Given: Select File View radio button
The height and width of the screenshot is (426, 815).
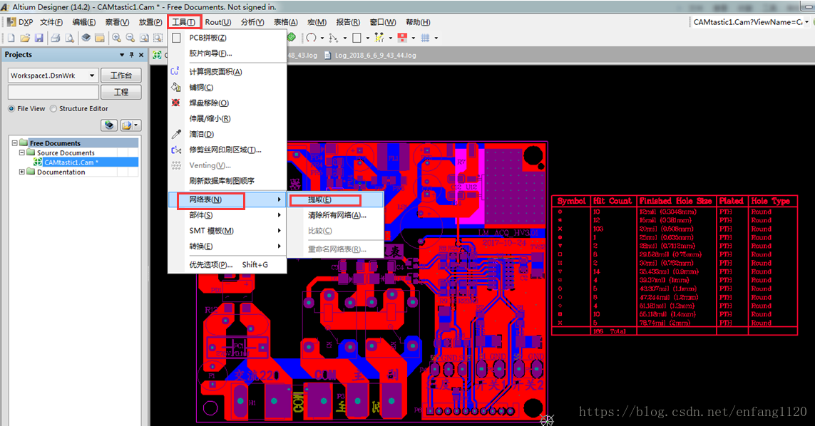Looking at the screenshot, I should click(x=11, y=108).
